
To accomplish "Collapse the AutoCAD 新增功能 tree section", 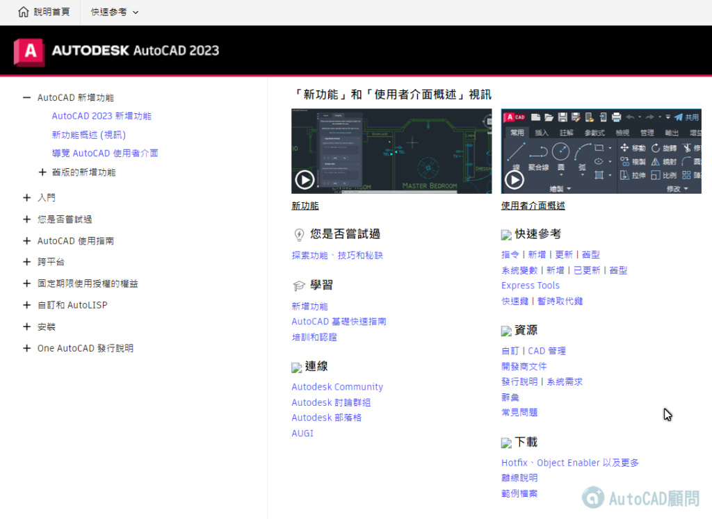I will [27, 97].
